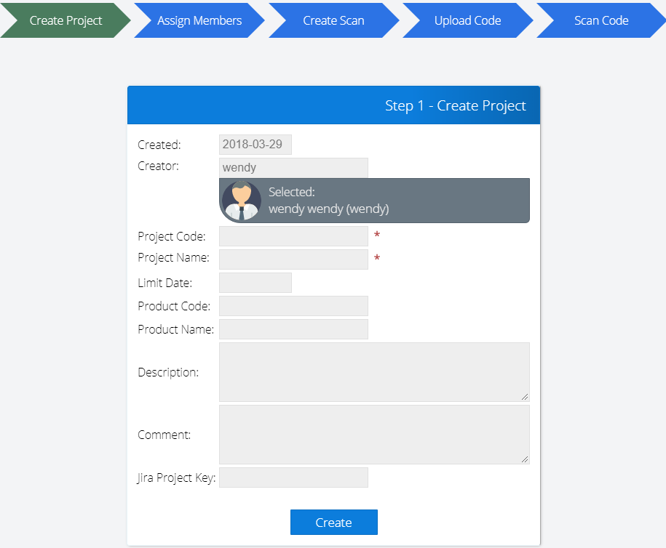Focus the Project Name input
Image resolution: width=666 pixels, height=548 pixels.
click(293, 259)
